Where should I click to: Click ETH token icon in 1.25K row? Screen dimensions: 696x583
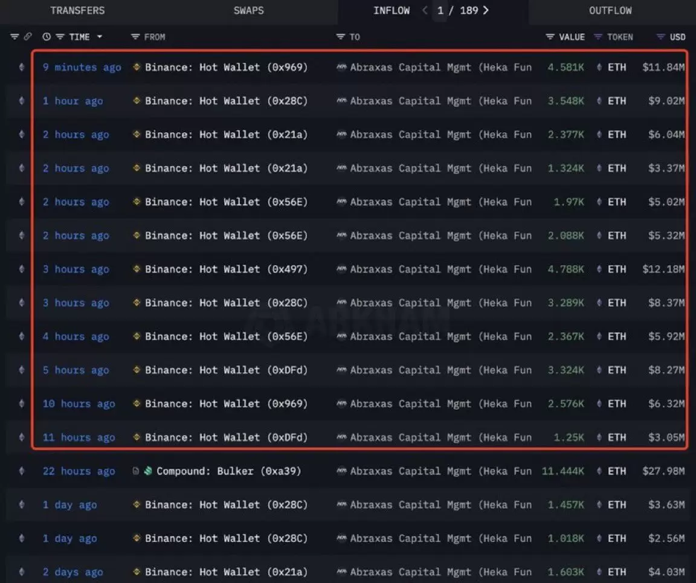click(599, 437)
